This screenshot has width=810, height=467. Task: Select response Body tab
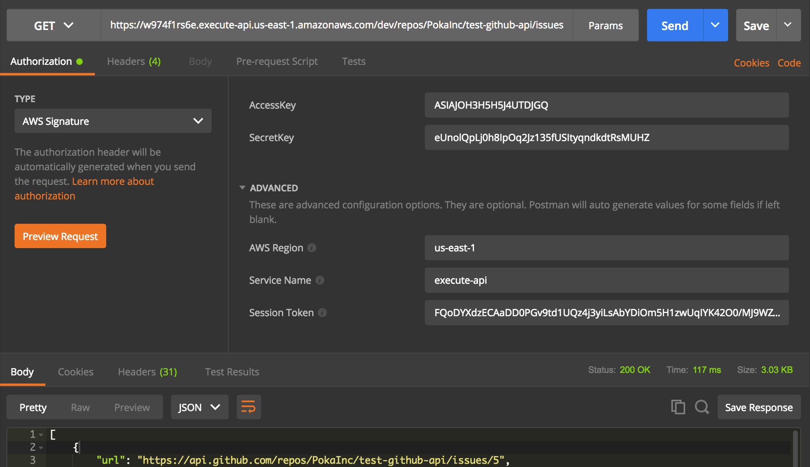coord(22,372)
